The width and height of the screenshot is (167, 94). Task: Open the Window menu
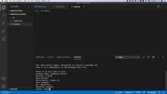pyautogui.click(x=44, y=1)
